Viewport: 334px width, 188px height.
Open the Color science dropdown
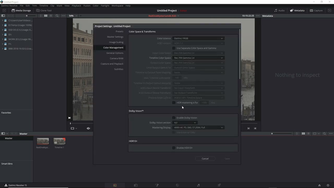coord(198,38)
